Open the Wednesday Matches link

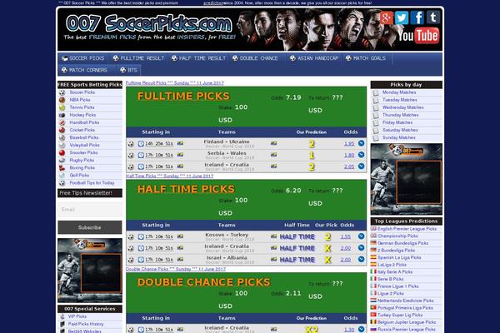point(403,107)
